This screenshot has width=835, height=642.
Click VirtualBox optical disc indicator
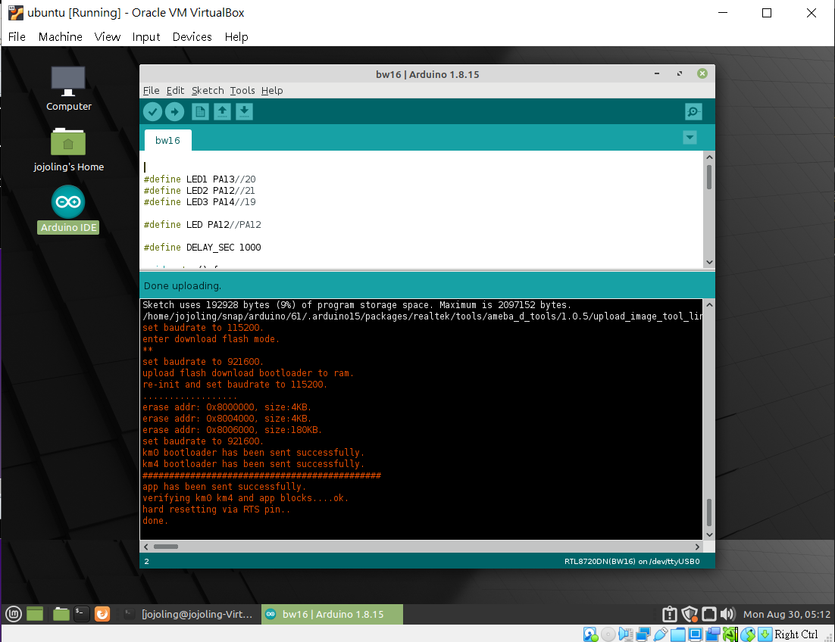[x=608, y=634]
